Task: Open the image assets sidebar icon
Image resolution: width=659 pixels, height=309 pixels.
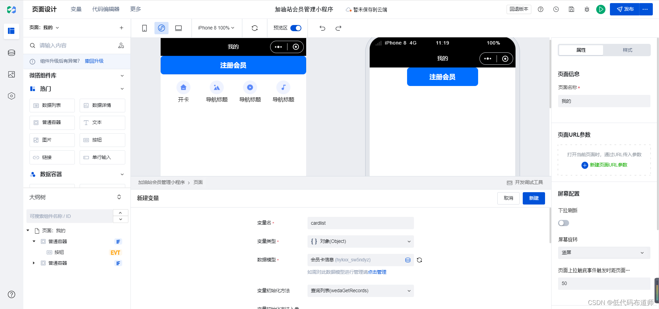Action: (11, 74)
